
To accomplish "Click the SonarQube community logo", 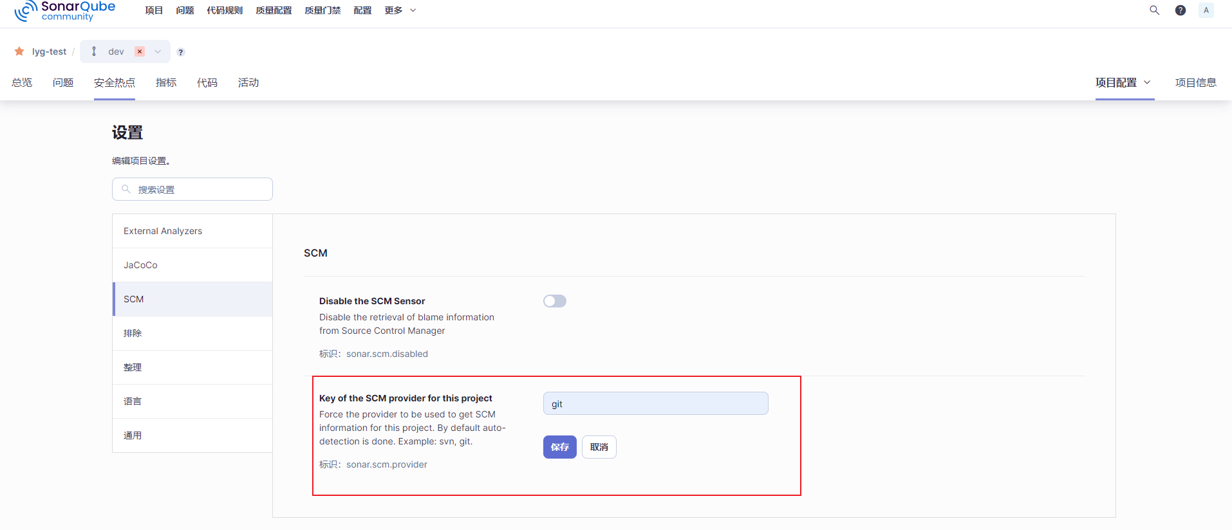I will [x=64, y=10].
